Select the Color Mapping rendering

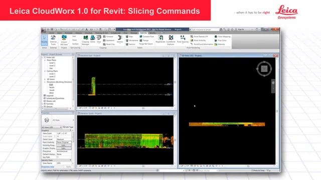tap(222, 36)
